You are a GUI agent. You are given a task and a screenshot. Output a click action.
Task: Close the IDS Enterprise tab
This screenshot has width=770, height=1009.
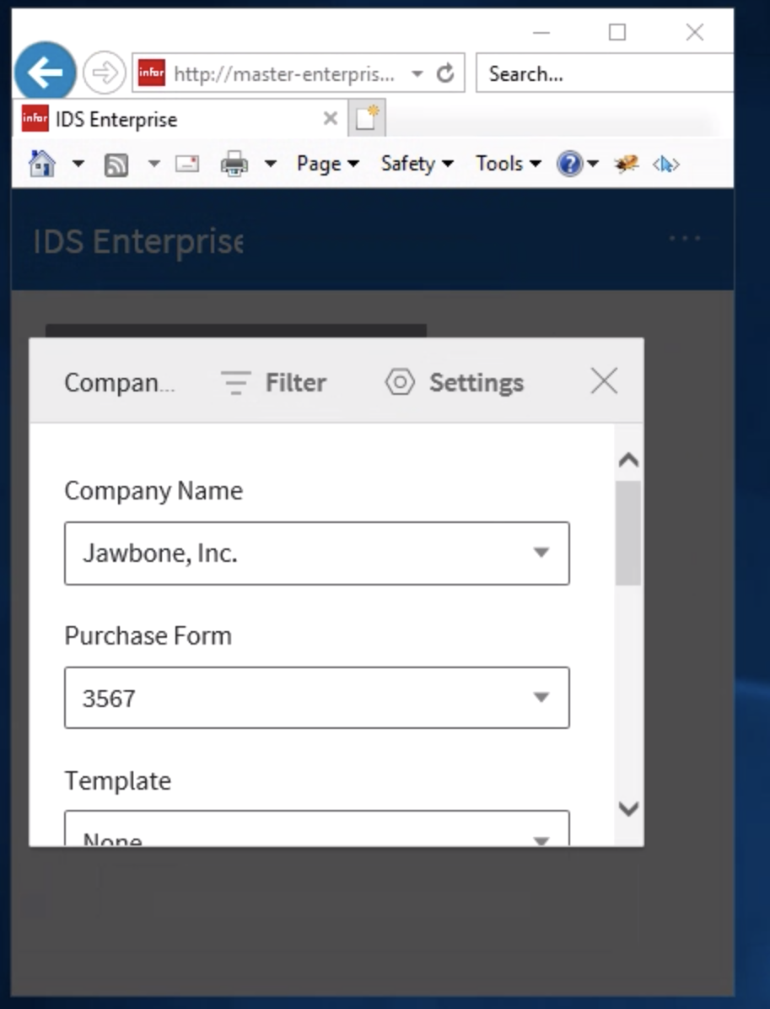330,118
